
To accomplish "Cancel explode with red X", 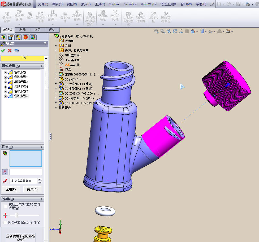I will pos(10,51).
